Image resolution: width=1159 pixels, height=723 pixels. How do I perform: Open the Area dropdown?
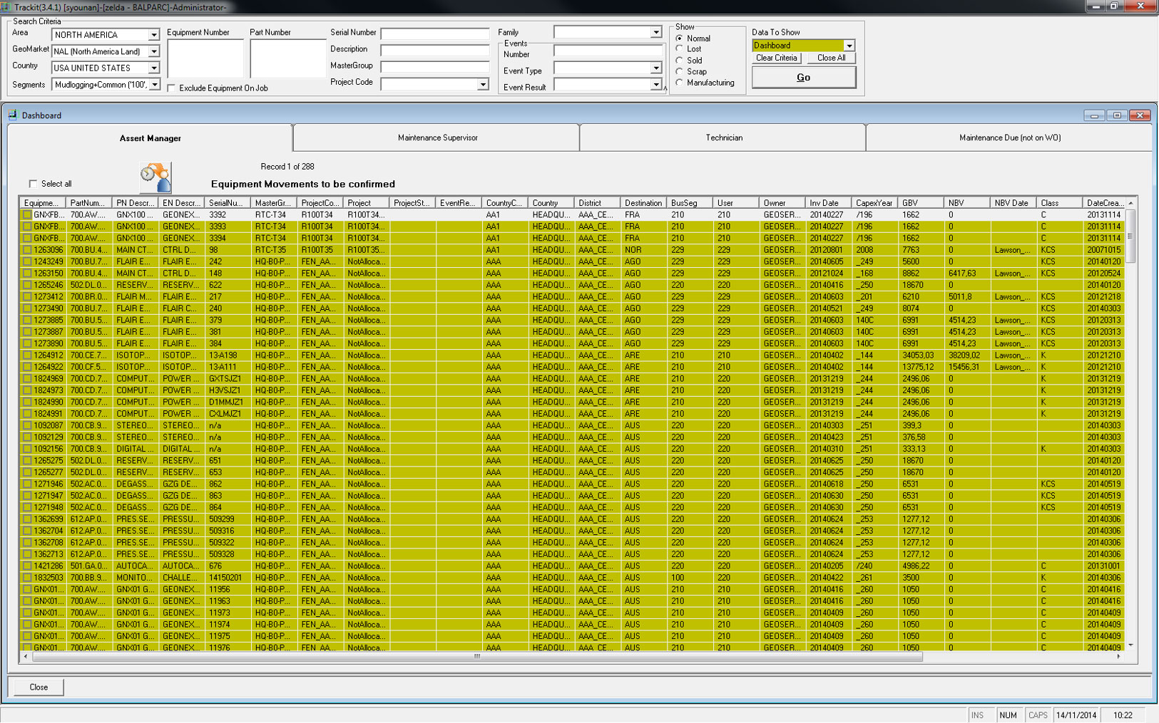(x=153, y=35)
